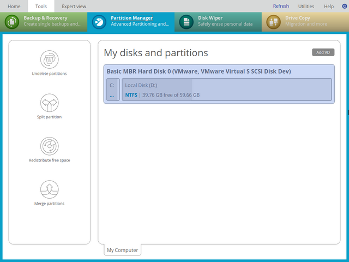Image resolution: width=349 pixels, height=262 pixels.
Task: Open the Utilities menu
Action: click(306, 7)
